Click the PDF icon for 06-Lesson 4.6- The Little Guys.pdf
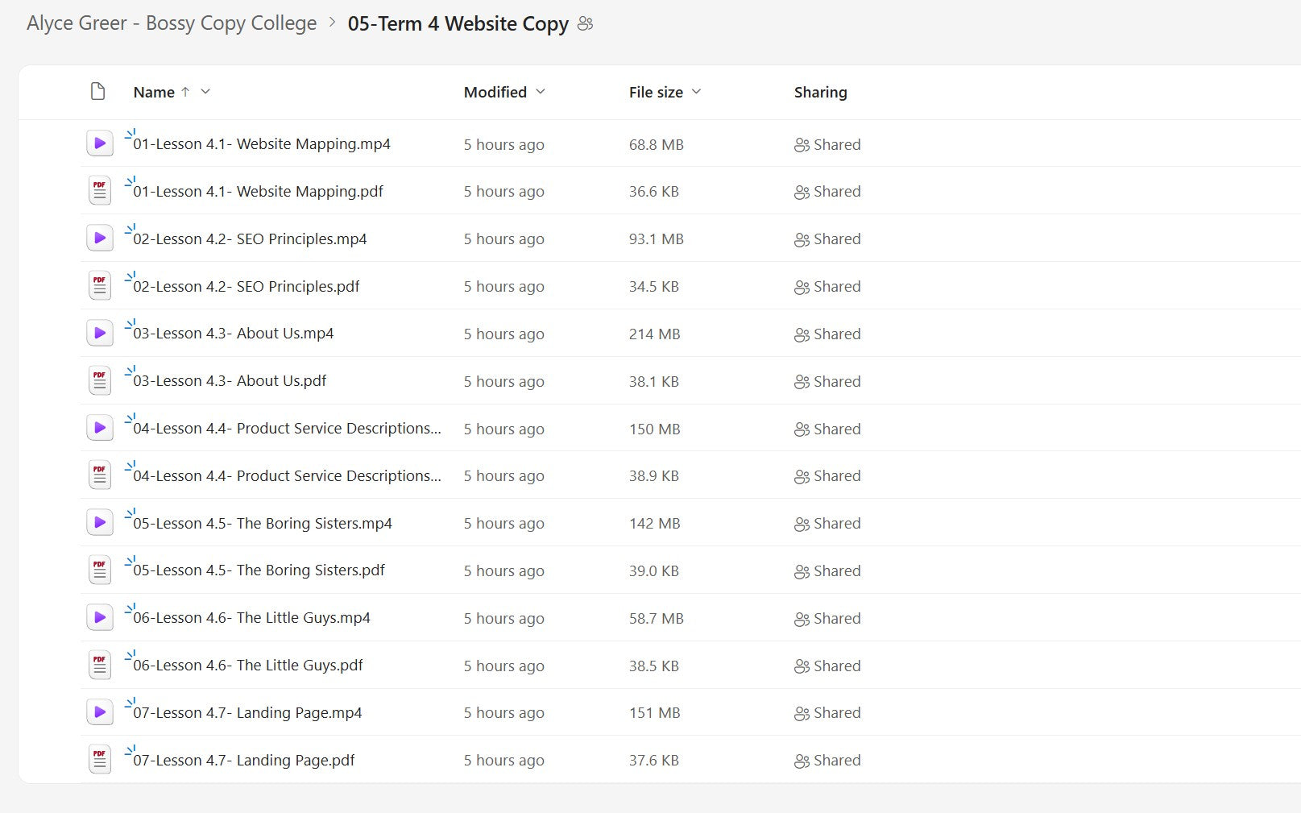This screenshot has width=1301, height=813. point(99,664)
